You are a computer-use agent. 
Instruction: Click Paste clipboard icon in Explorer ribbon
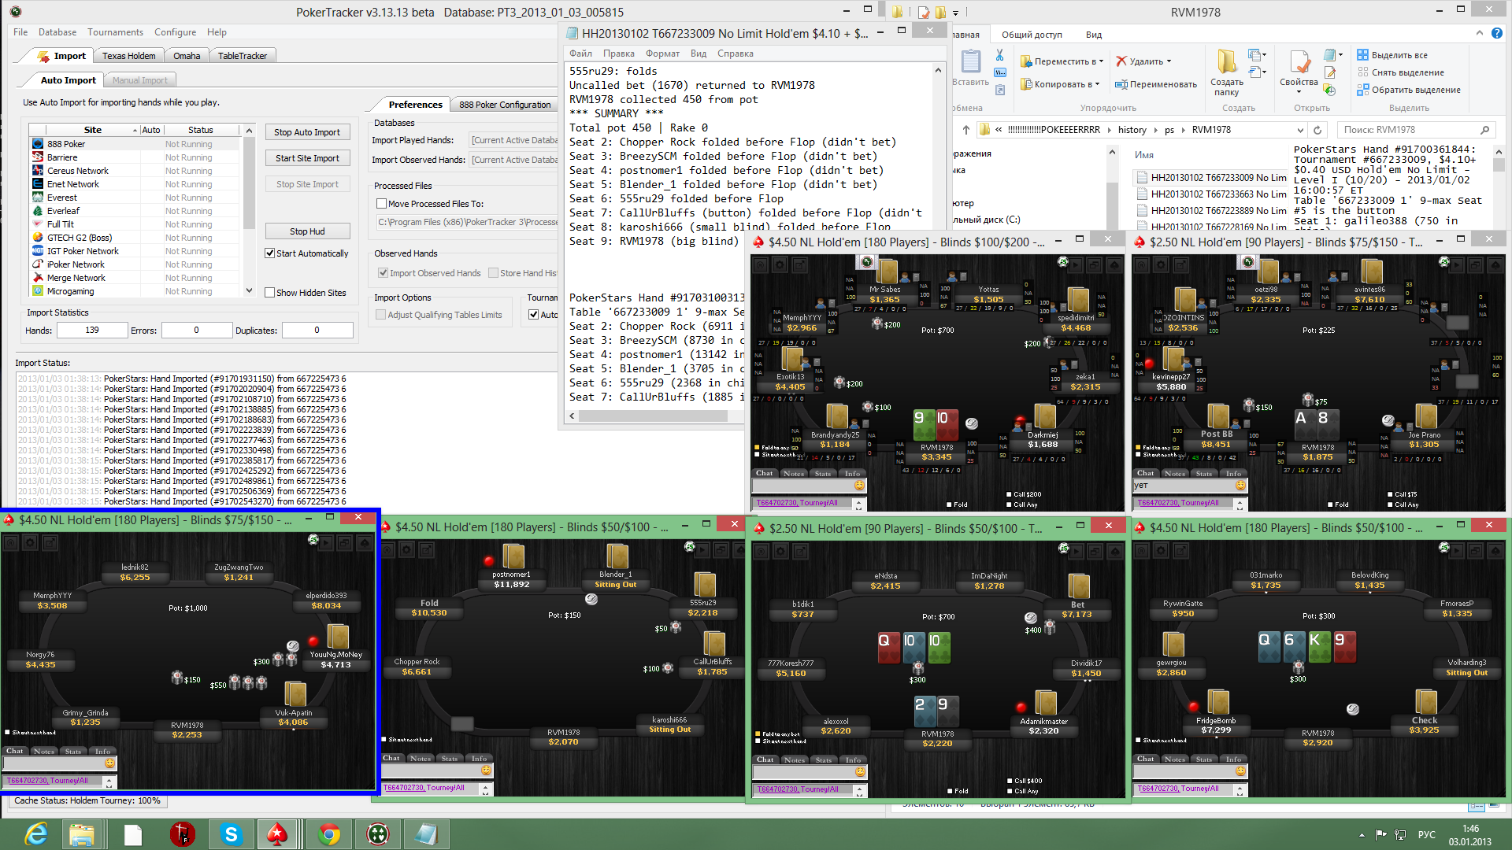pos(971,62)
